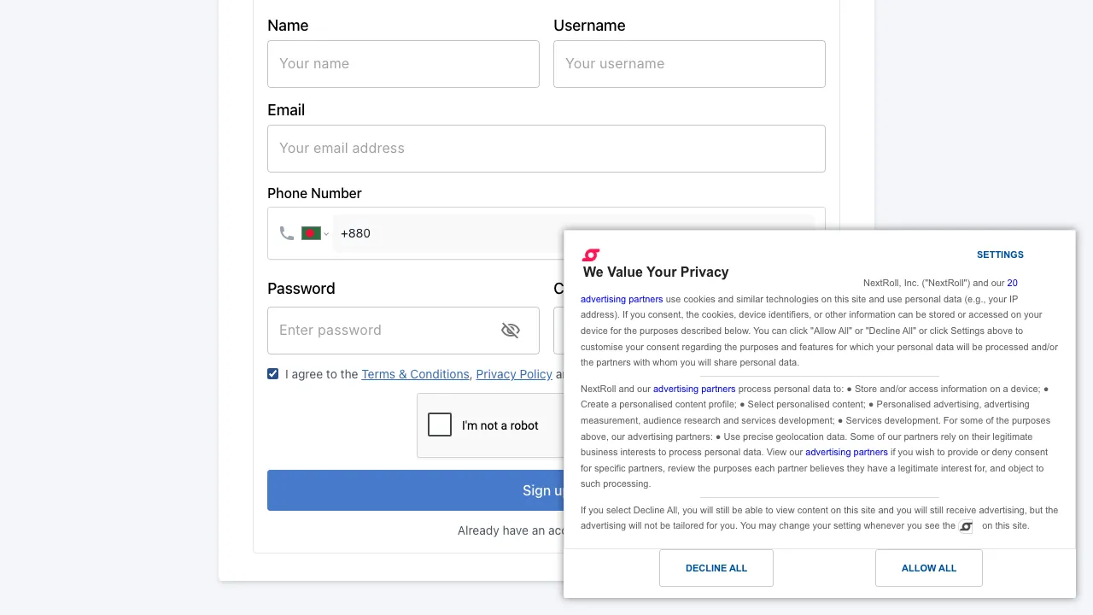Toggle password visibility with the eye icon
Viewport: 1093px width, 615px height.
click(x=511, y=330)
